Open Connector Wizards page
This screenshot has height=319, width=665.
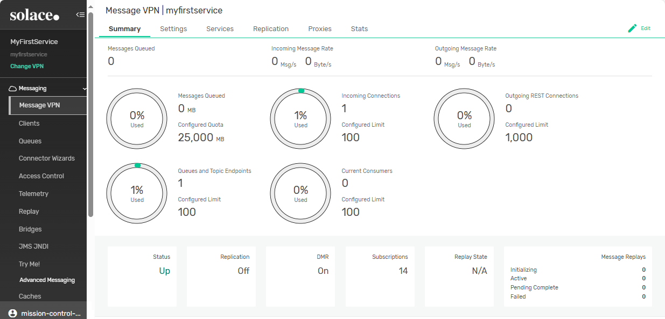click(47, 158)
